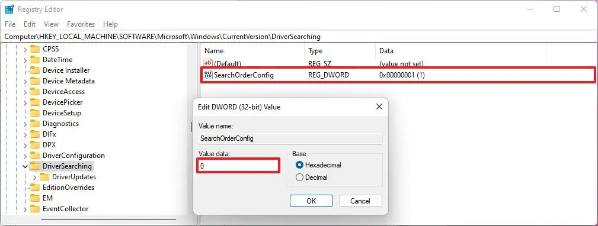Select the EM folder icon
The width and height of the screenshot is (598, 226).
tap(35, 198)
